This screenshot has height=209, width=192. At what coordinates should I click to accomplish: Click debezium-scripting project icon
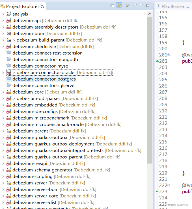(x=9, y=176)
